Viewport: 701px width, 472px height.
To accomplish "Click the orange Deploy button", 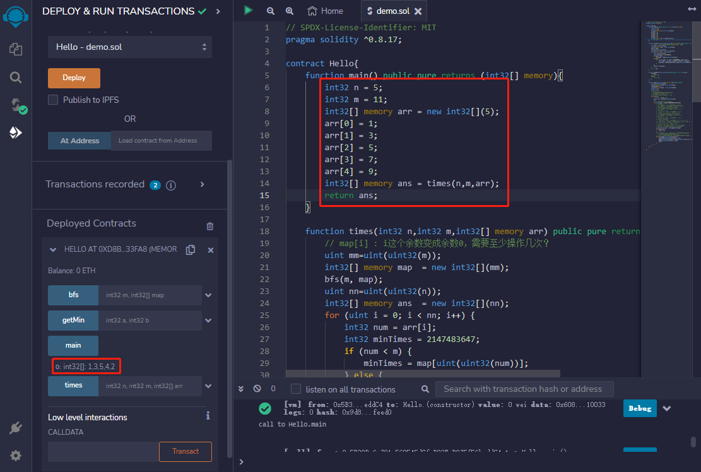I will point(74,78).
